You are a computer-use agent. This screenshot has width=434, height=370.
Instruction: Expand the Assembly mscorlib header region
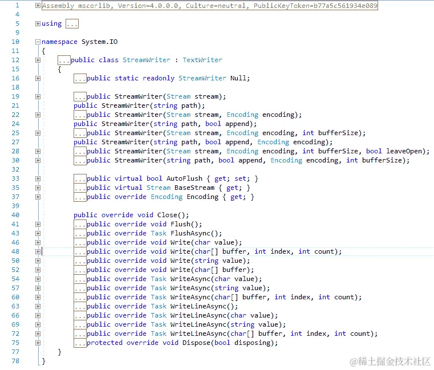[x=38, y=6]
